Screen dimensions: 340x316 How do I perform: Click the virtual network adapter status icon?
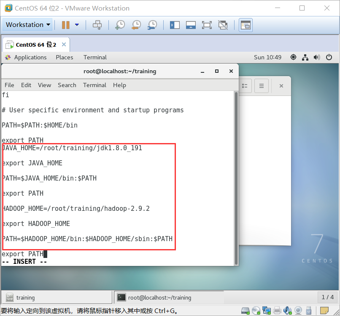coord(266,311)
